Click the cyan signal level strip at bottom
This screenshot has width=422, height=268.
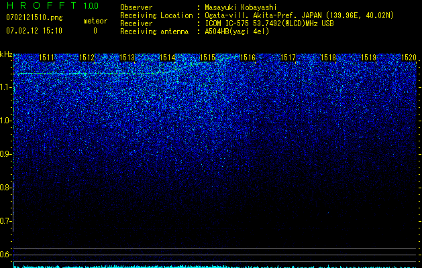[215, 267]
